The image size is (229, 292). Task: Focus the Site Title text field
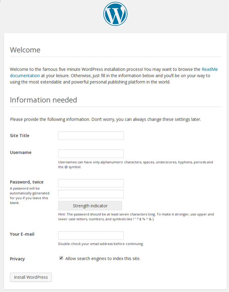point(91,136)
